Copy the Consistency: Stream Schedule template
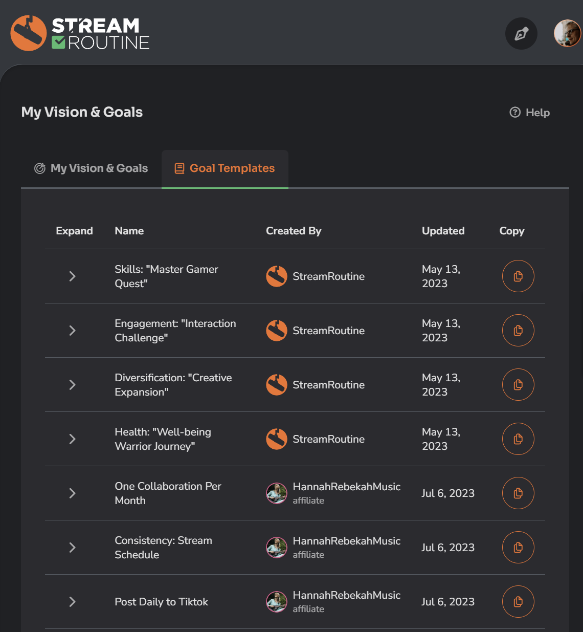This screenshot has height=632, width=583. tap(518, 548)
